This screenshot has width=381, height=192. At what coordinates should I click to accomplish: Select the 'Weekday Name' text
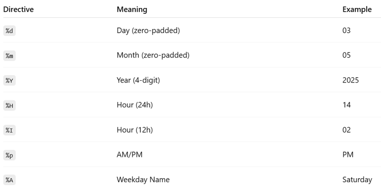[x=143, y=180]
